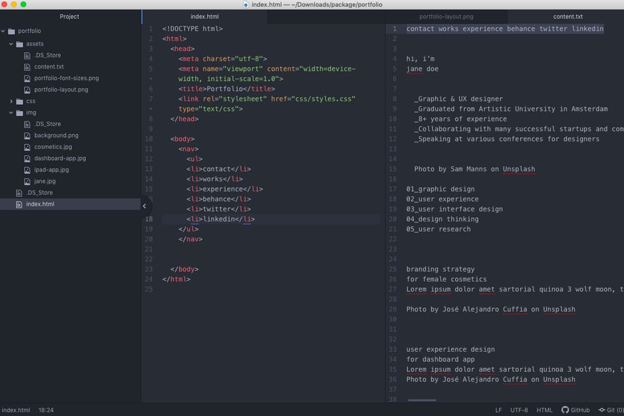The image size is (624, 416).
Task: Click the background.png image file icon
Action: (27, 135)
